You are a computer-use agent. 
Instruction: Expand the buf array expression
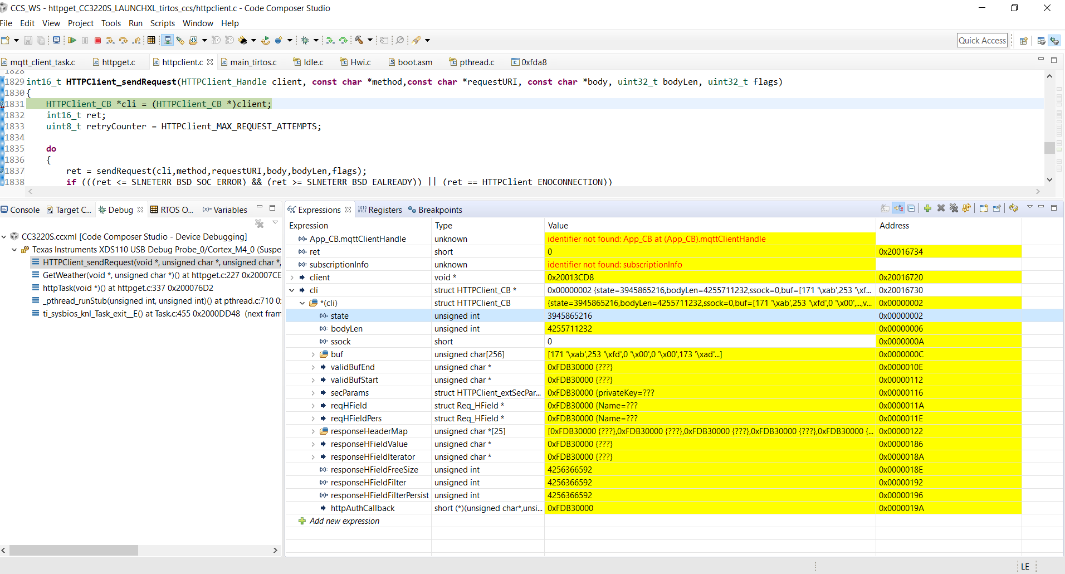click(313, 354)
